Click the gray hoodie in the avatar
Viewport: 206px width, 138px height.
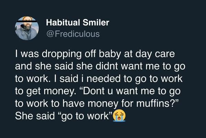pyautogui.click(x=26, y=34)
